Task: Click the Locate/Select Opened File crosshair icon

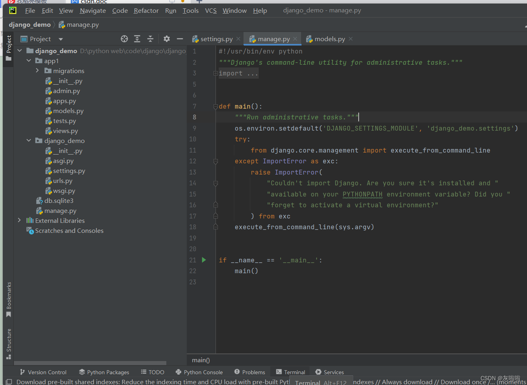Action: [x=124, y=39]
